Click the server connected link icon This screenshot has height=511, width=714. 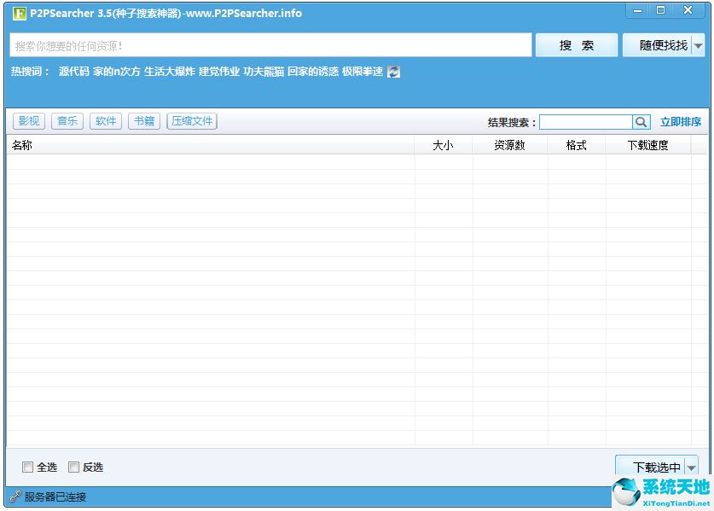15,496
